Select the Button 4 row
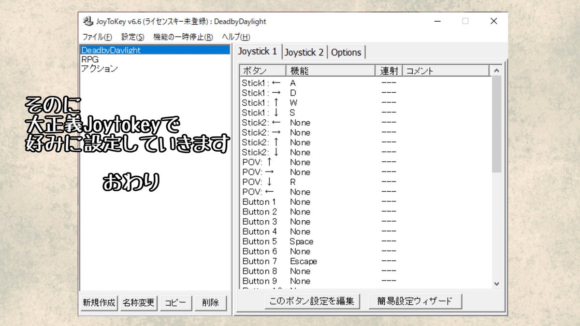 (x=365, y=231)
